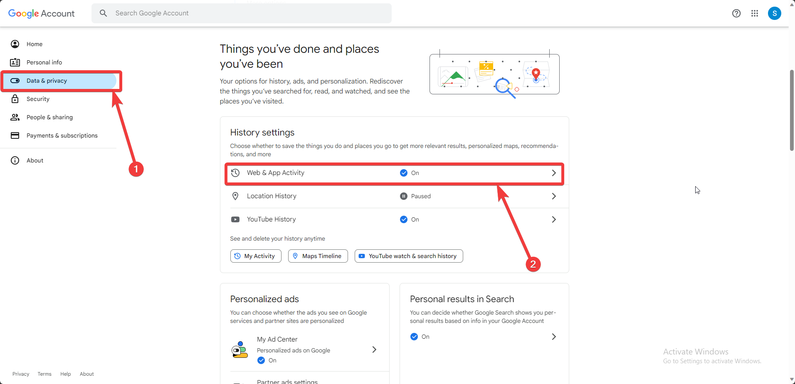Open the Google apps grid icon
Image resolution: width=795 pixels, height=384 pixels.
(x=755, y=13)
